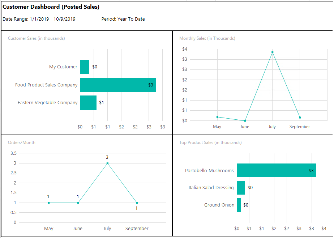Click the Italian Salad Dressing label
This screenshot has width=334, height=238.
211,188
